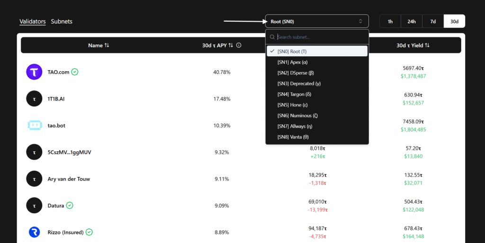Click the tao.bot robot avatar icon
The height and width of the screenshot is (243, 485).
[34, 125]
